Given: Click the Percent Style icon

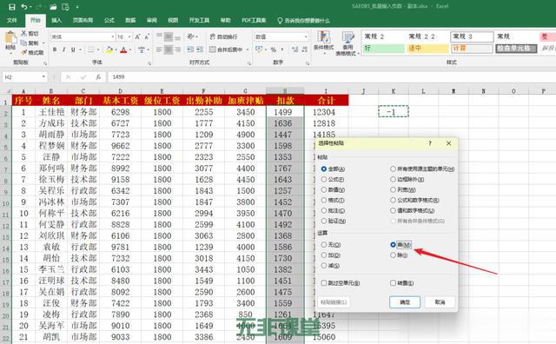Looking at the screenshot, I should 274,50.
